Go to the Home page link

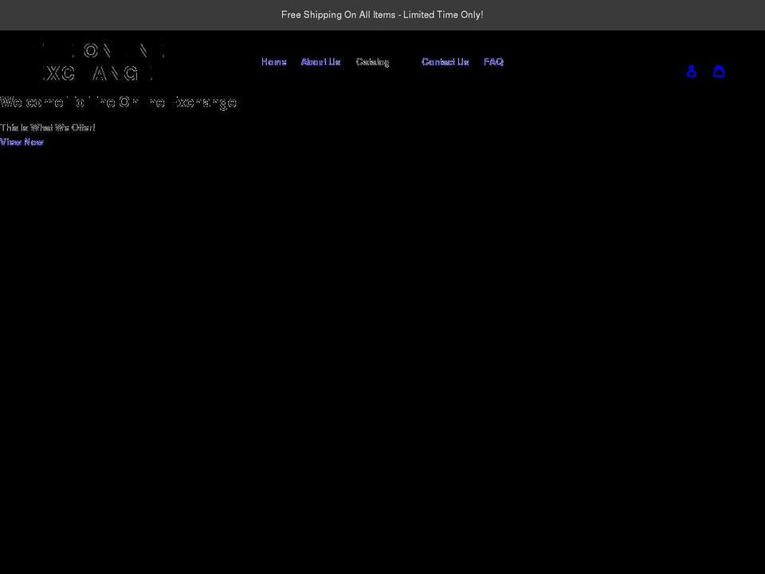pyautogui.click(x=273, y=62)
